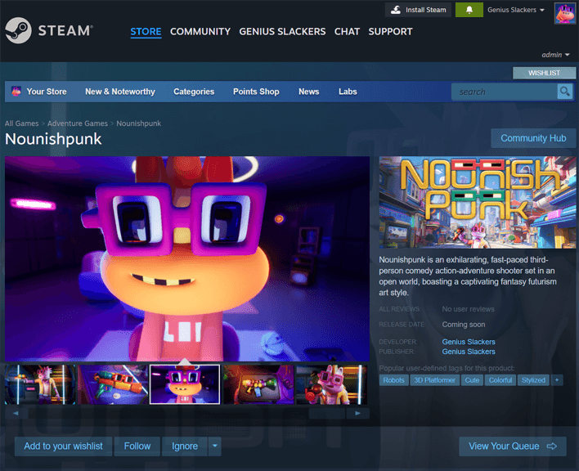Click the Install Steam download icon
This screenshot has height=471, width=579.
pyautogui.click(x=396, y=10)
